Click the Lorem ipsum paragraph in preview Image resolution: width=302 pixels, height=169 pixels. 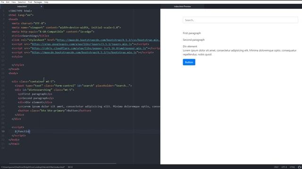240,52
